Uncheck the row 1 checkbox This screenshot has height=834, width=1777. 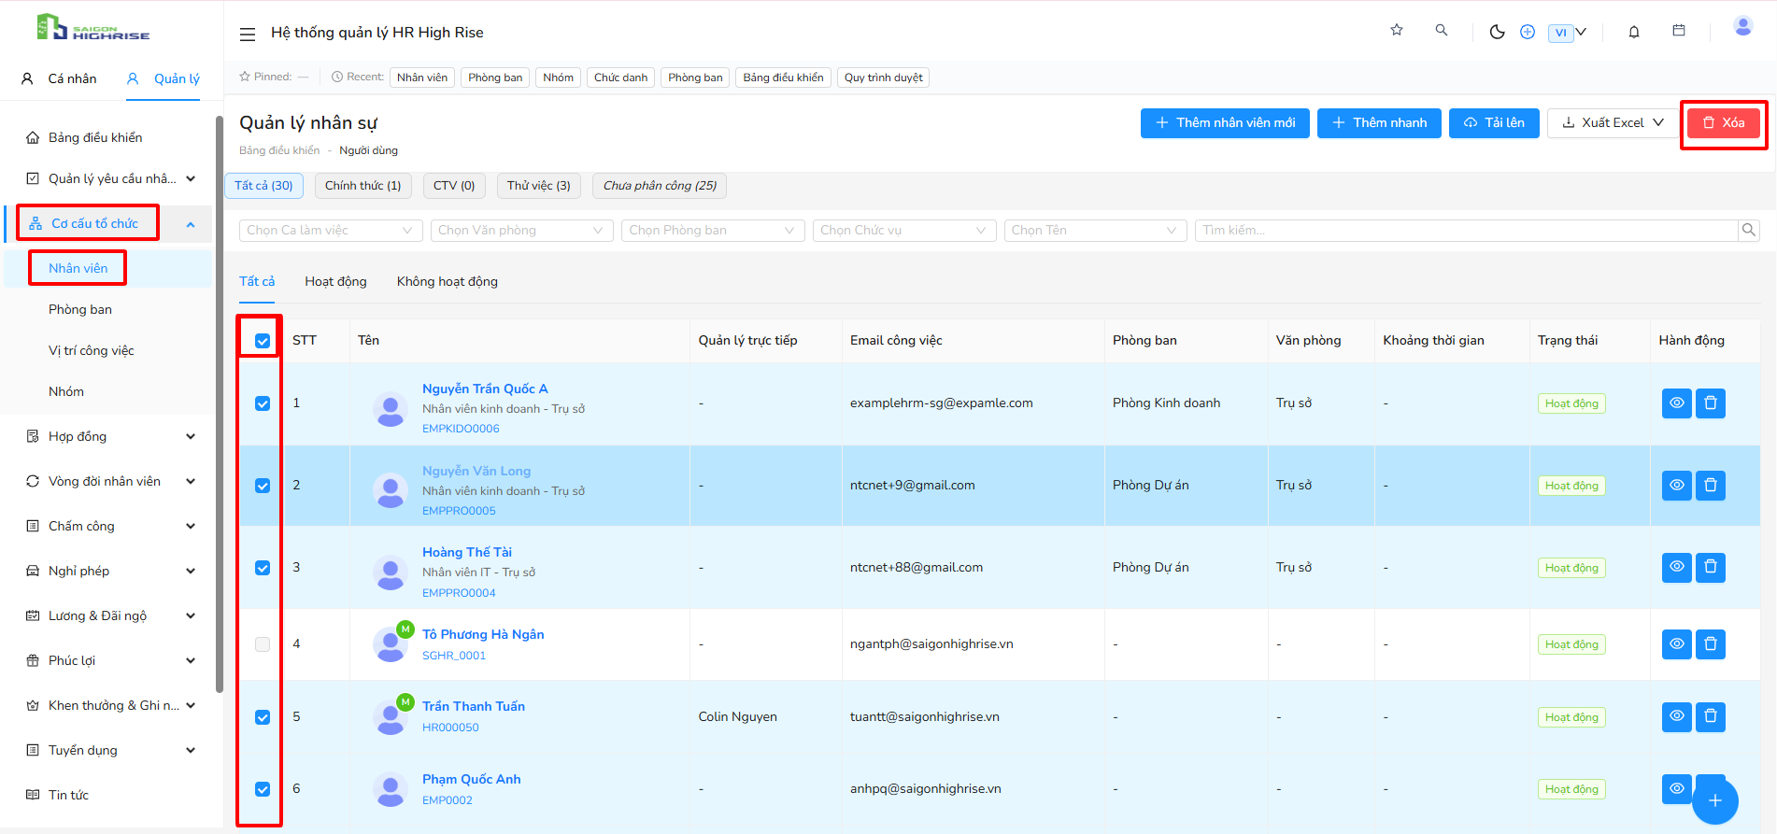(x=263, y=403)
